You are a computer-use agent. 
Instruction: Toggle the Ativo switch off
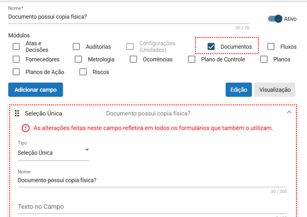(x=275, y=19)
